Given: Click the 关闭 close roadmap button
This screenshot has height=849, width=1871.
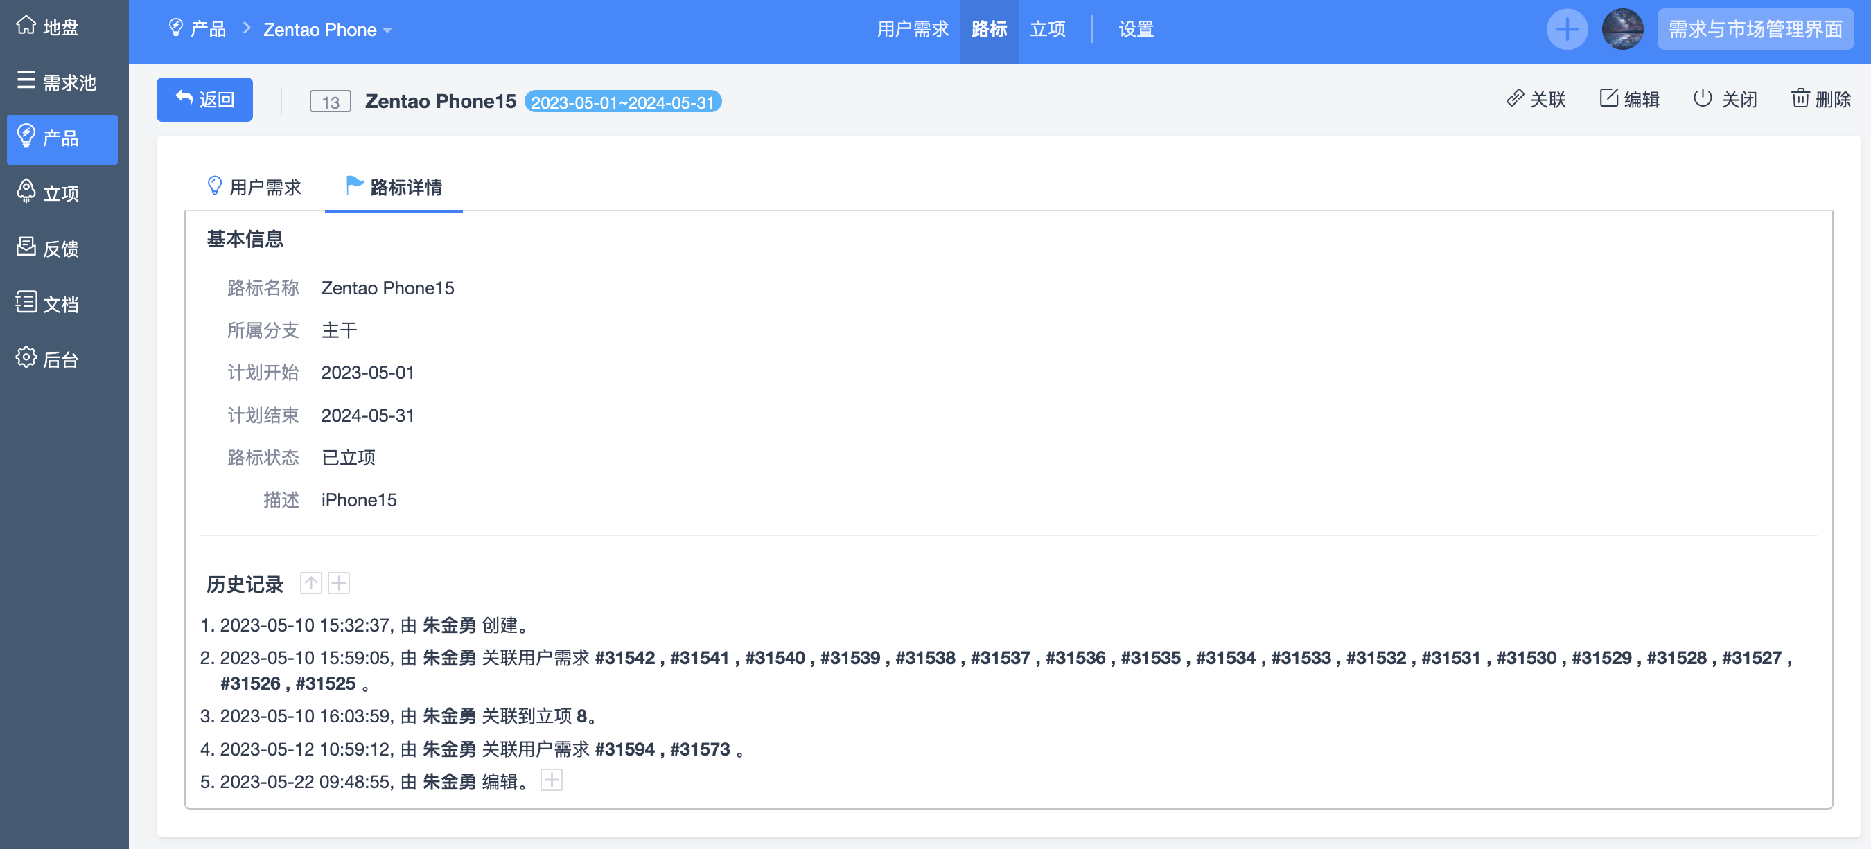Looking at the screenshot, I should [x=1724, y=100].
